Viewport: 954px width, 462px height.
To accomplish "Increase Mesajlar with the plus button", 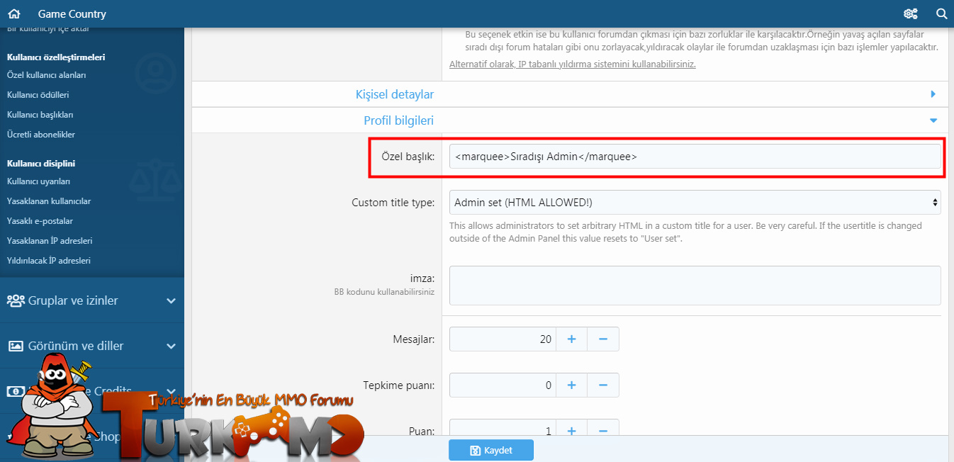I will pos(571,339).
